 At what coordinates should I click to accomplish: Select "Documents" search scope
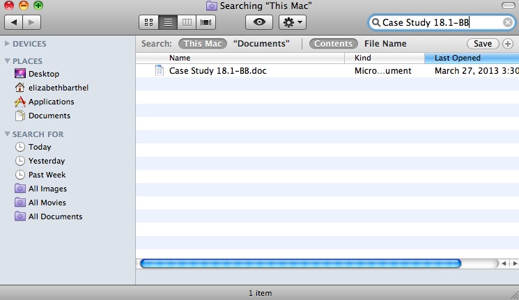point(261,44)
